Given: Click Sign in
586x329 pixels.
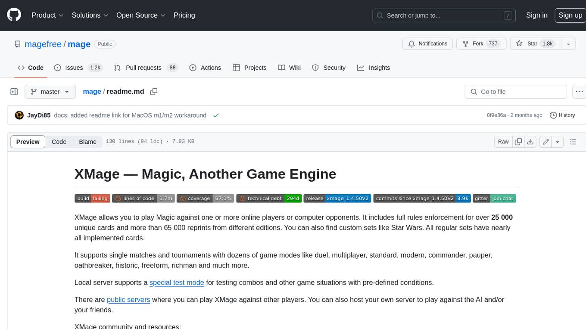Looking at the screenshot, I should (x=536, y=15).
